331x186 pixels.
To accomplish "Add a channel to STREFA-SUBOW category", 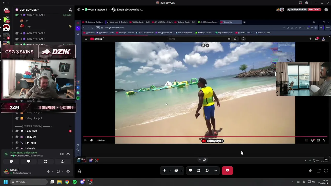I will tap(70, 126).
